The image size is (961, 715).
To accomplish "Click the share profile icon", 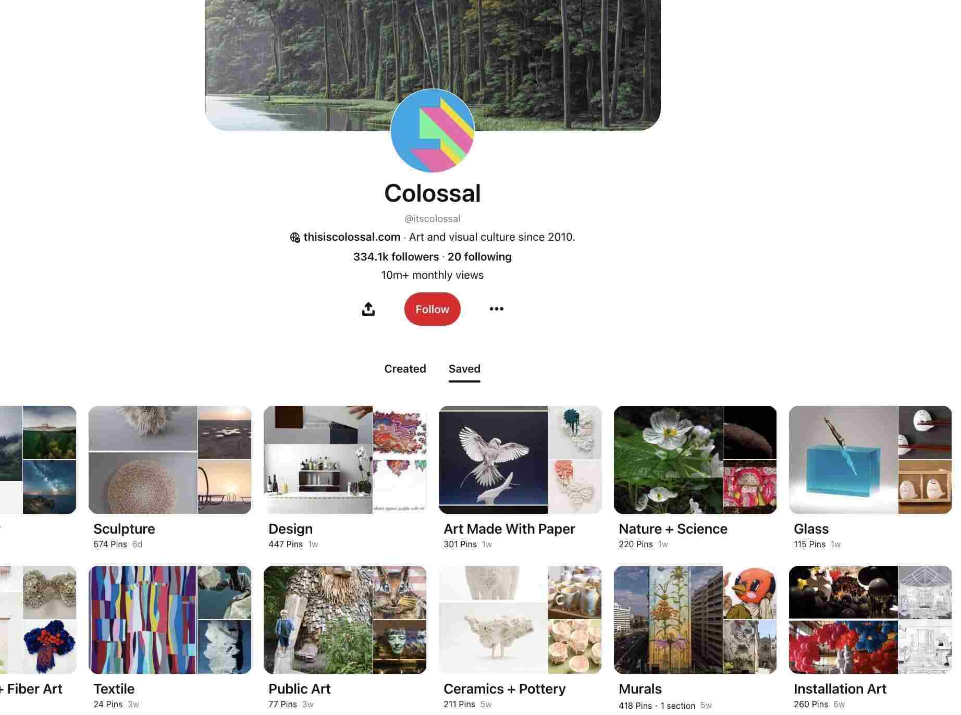I will point(368,309).
